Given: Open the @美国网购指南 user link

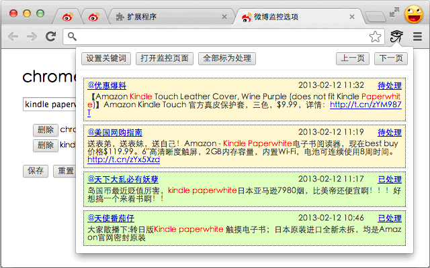Looking at the screenshot, I should [115, 133].
